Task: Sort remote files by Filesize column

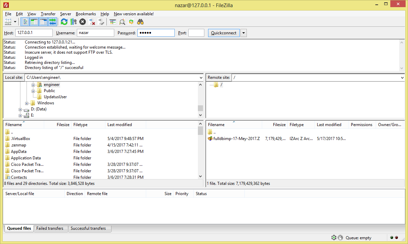Action: tap(275, 125)
